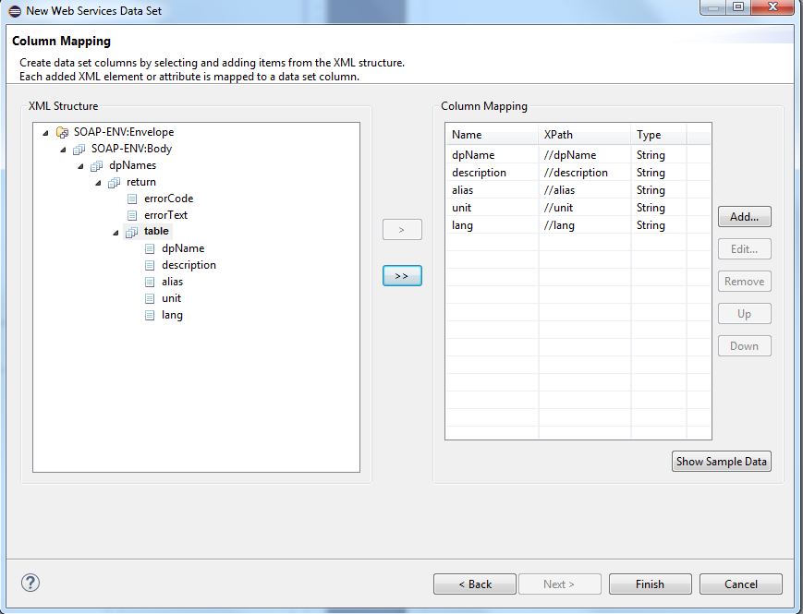This screenshot has width=803, height=614.
Task: Select SOAP-ENV:Body in the XML tree
Action: coord(131,149)
